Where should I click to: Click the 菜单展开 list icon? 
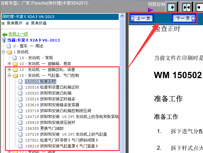click(x=3, y=24)
